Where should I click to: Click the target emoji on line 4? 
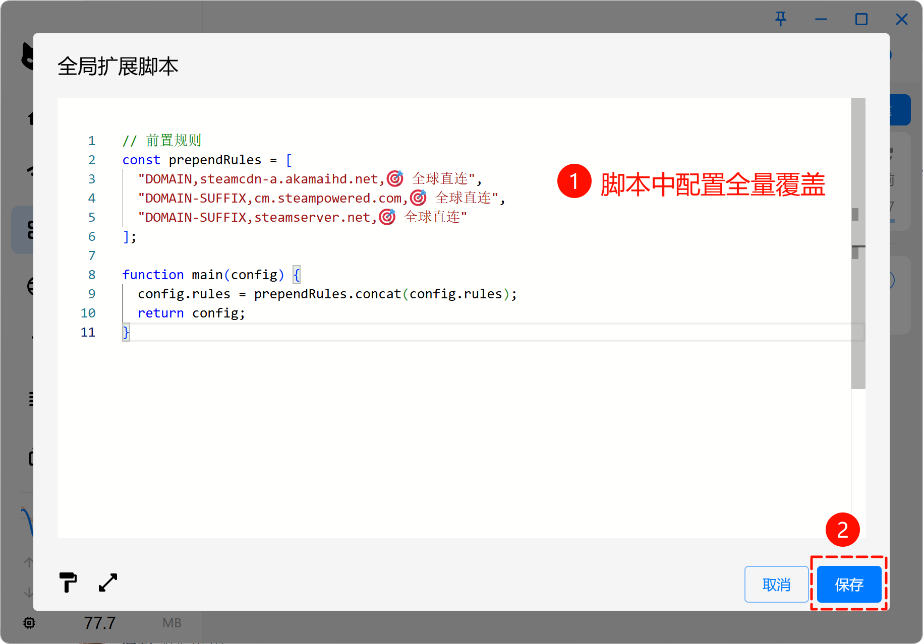418,198
